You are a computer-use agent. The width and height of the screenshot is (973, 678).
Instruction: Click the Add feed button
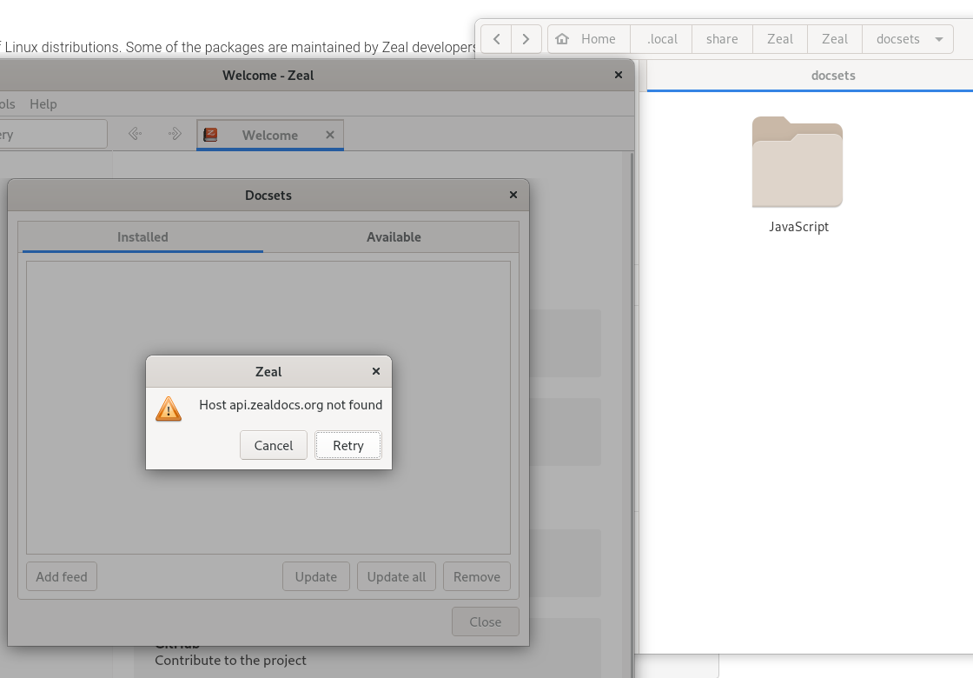[61, 576]
